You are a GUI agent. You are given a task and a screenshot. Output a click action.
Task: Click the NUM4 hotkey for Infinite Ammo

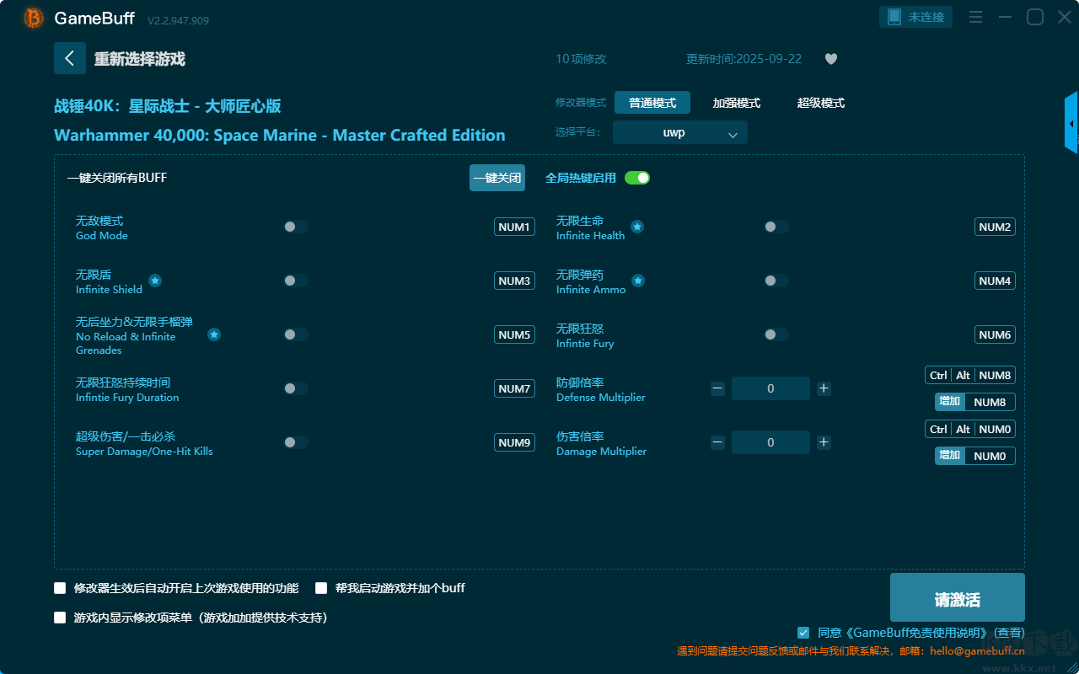[x=995, y=281]
